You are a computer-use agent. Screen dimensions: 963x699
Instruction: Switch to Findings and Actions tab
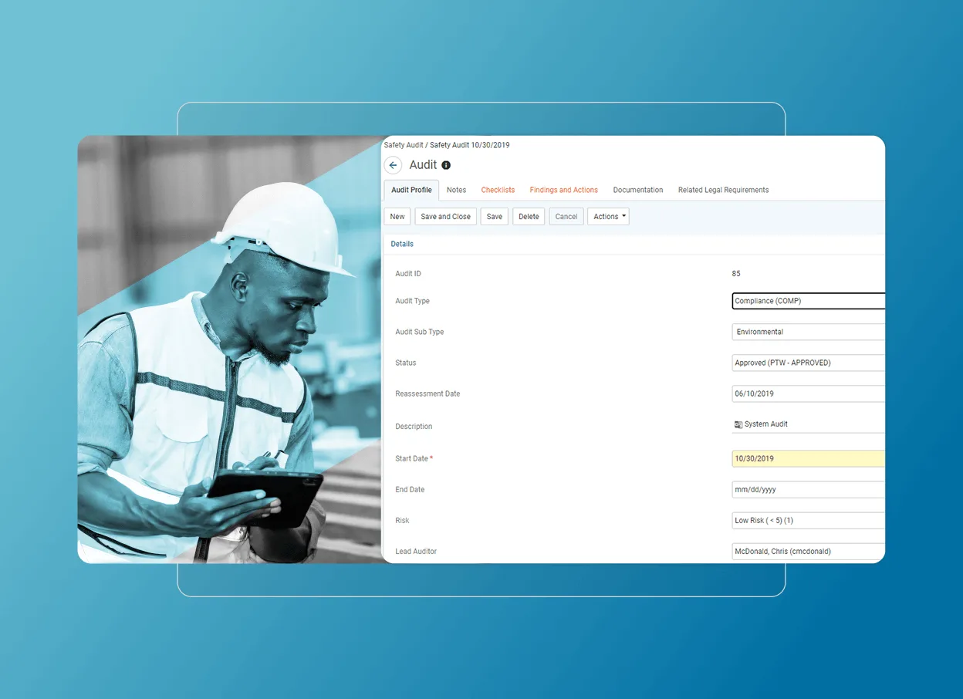(563, 190)
